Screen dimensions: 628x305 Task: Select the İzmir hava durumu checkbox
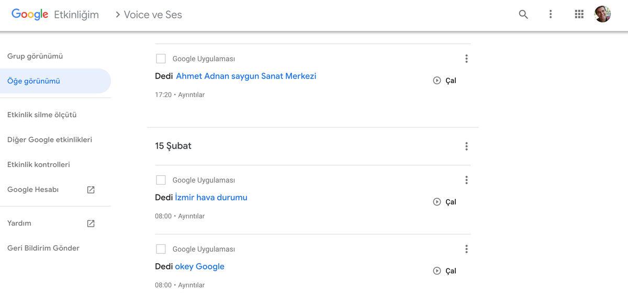click(161, 179)
